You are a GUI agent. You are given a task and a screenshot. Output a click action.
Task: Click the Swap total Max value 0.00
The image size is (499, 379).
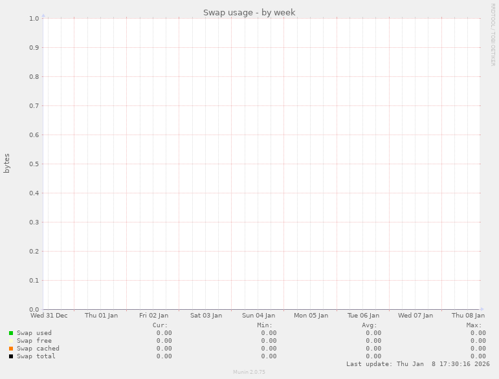click(478, 356)
